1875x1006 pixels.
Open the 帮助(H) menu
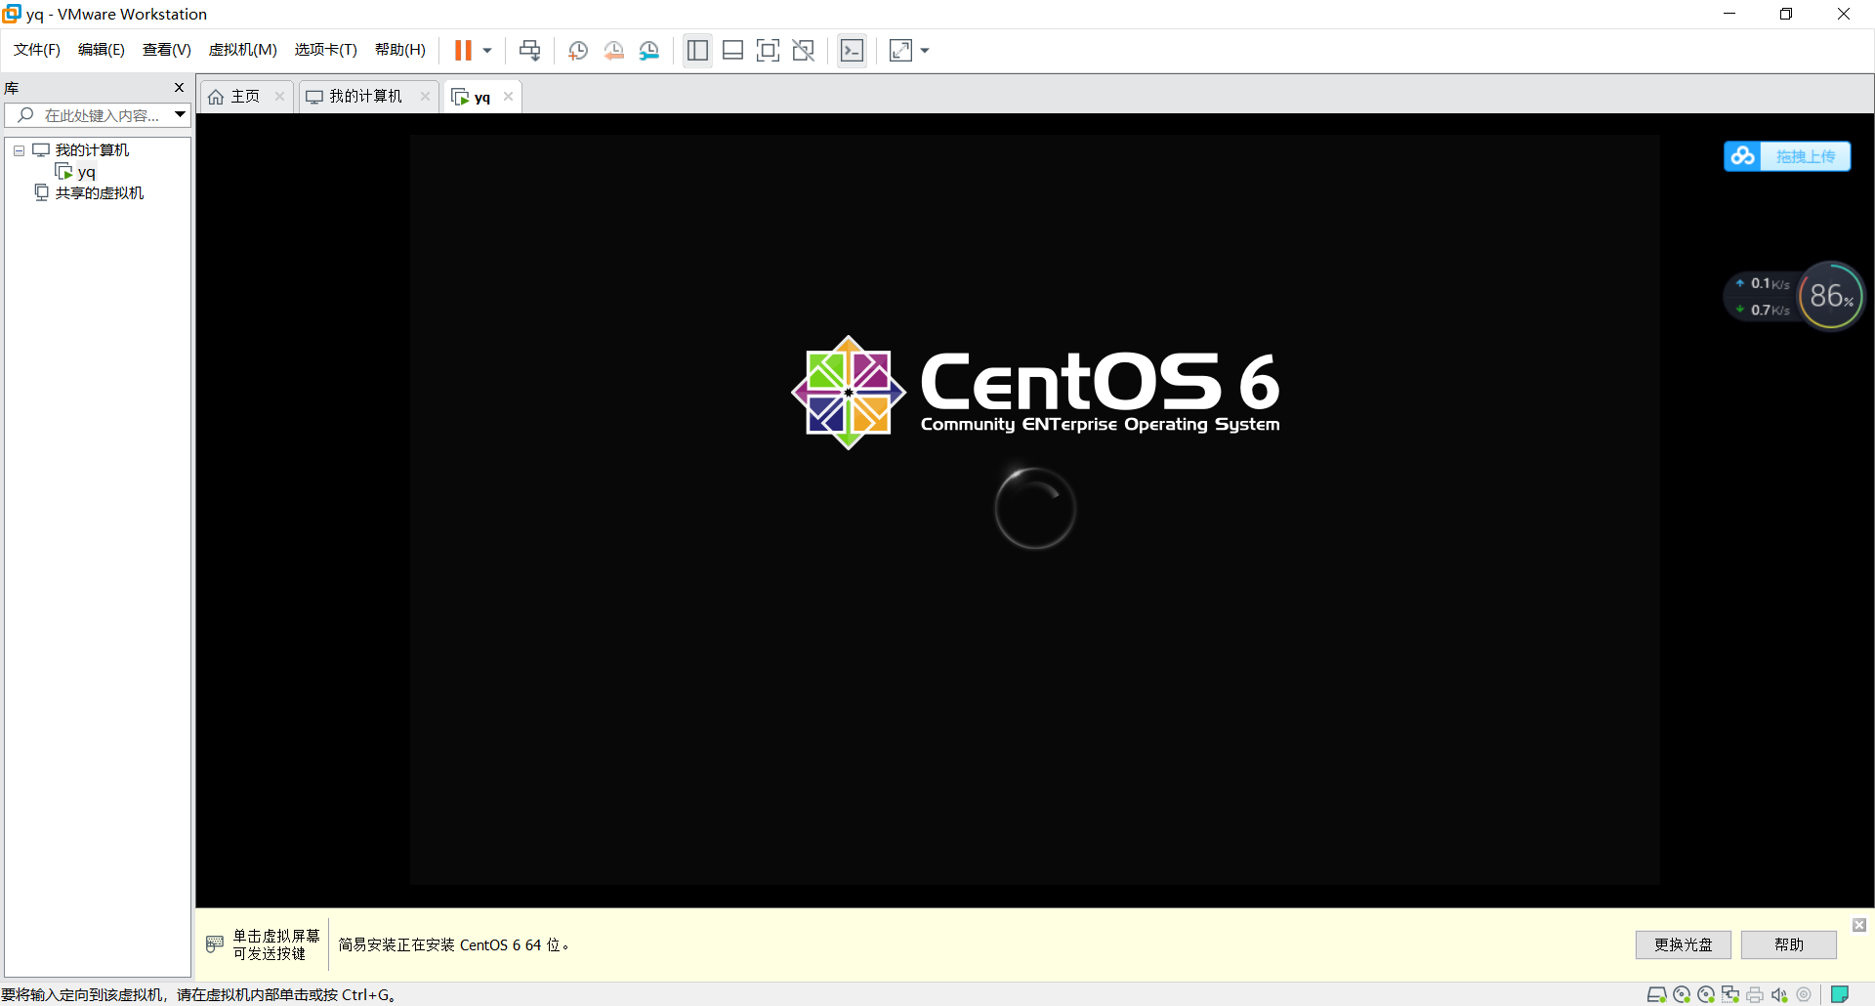[400, 50]
